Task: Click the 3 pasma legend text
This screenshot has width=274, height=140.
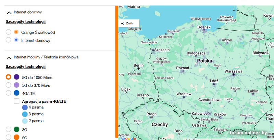Action: click(36, 114)
